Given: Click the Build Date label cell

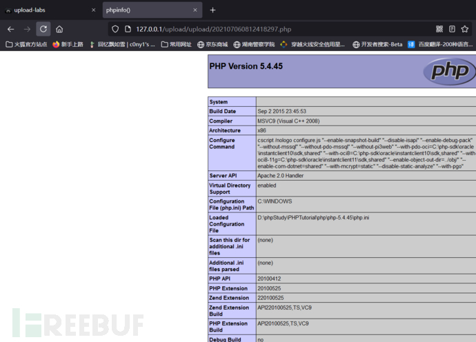Looking at the screenshot, I should pyautogui.click(x=232, y=112).
